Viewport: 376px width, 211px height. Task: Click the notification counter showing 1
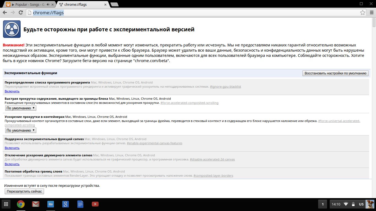point(323,204)
